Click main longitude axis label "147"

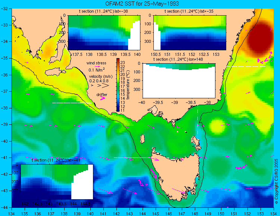(x=182, y=214)
